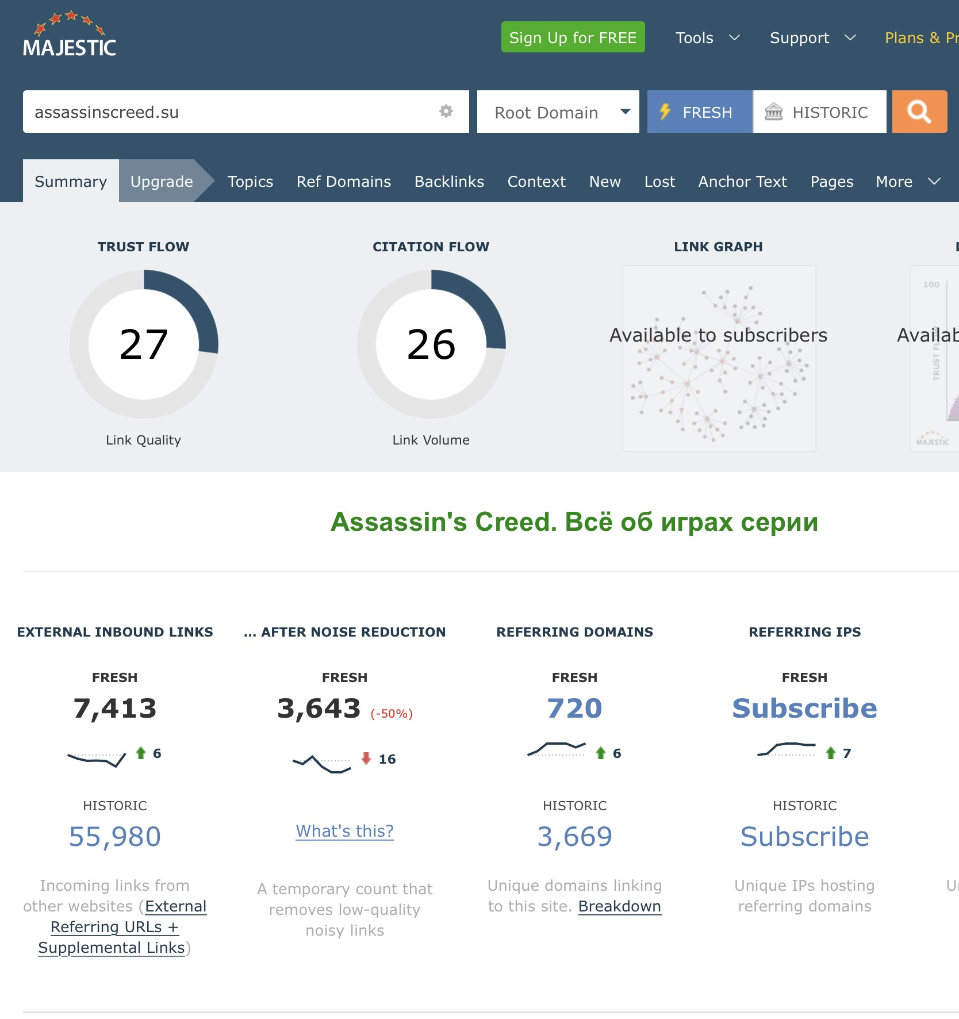Click external inbound links sparkline

(97, 759)
